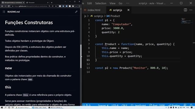Viewport: 195px width, 109px height.
Task: Split the VS Code editor right
Action: tap(185, 10)
